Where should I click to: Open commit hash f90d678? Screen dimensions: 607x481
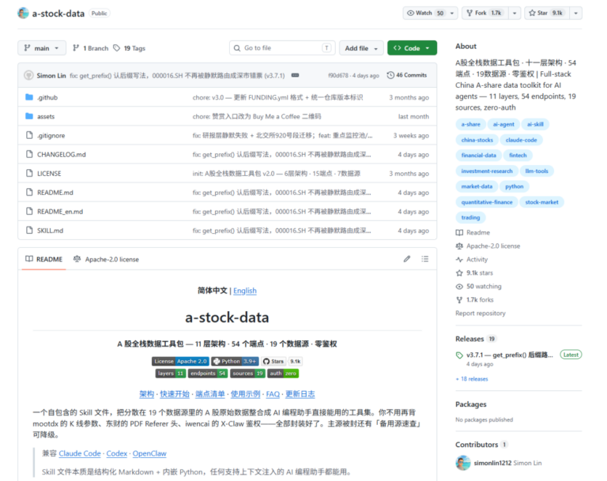click(x=338, y=75)
